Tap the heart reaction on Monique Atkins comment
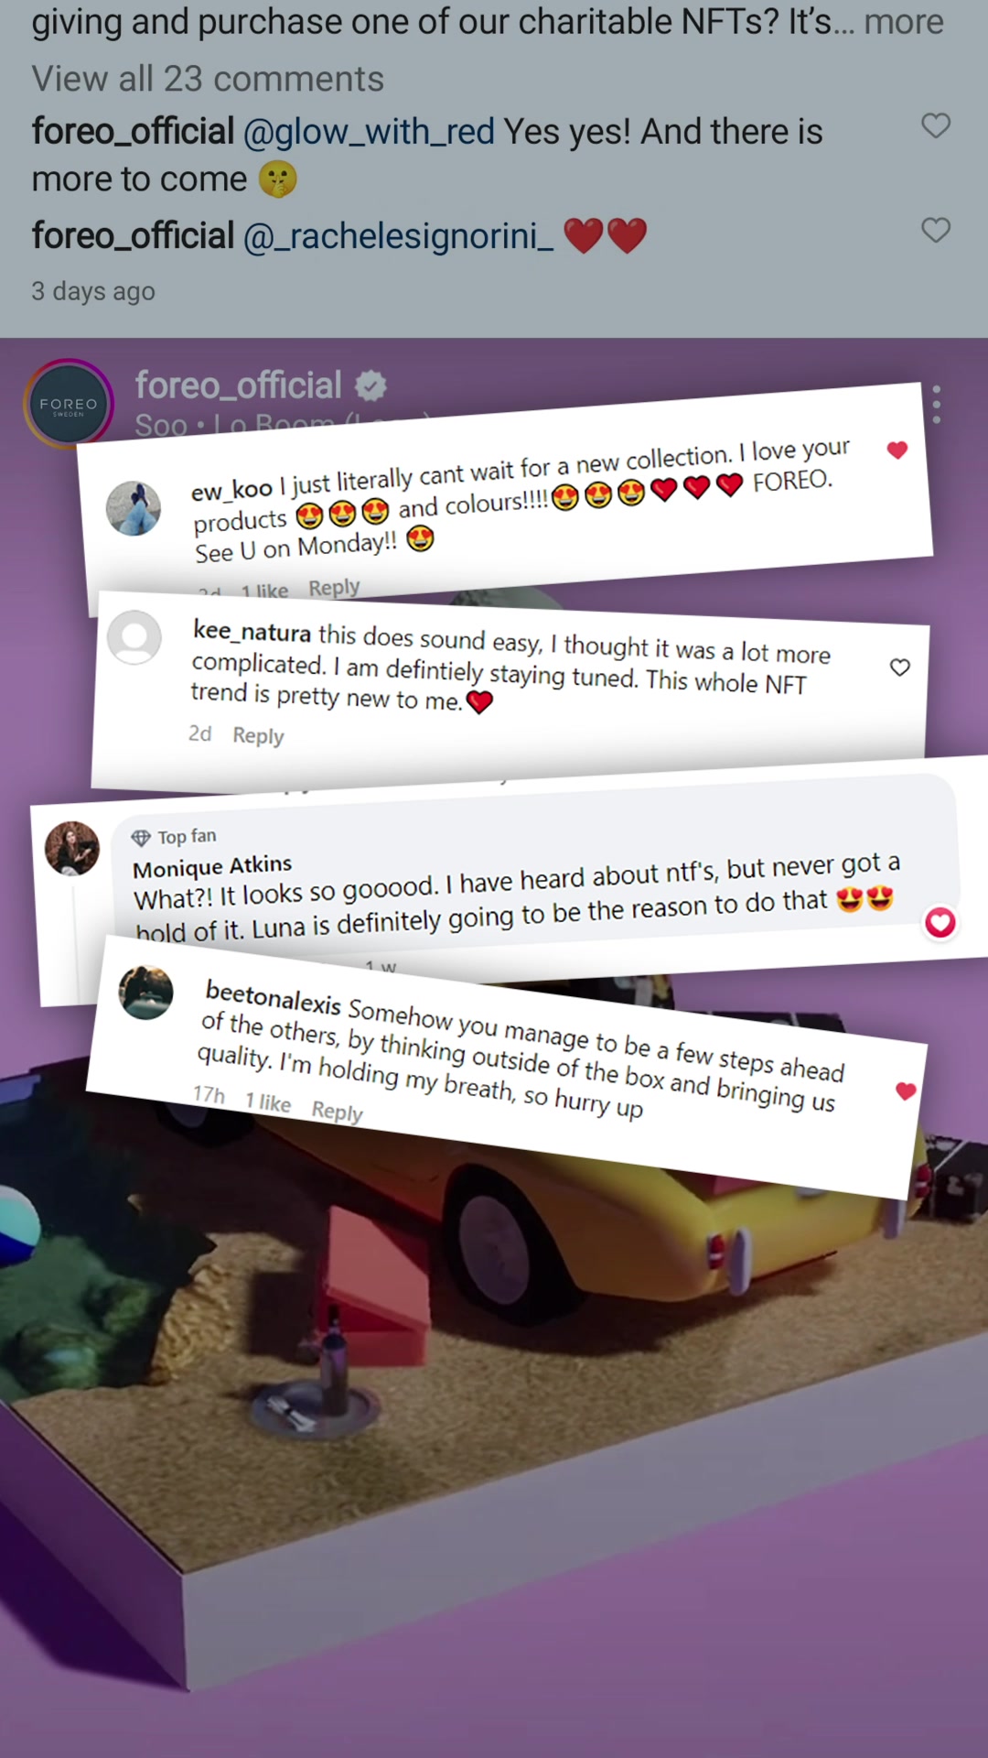Screen dimensions: 988x1758 tap(940, 922)
